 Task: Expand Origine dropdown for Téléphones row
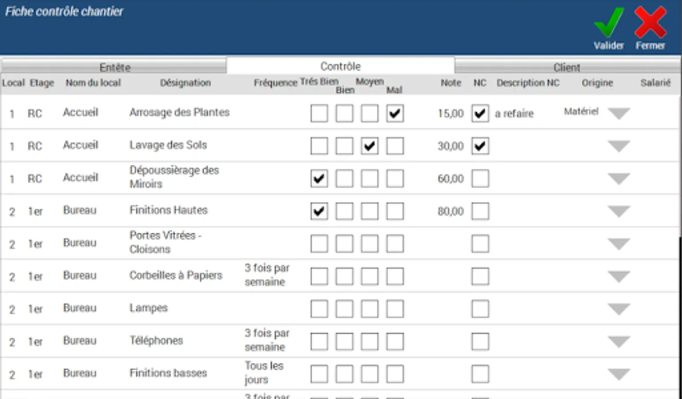click(x=619, y=341)
